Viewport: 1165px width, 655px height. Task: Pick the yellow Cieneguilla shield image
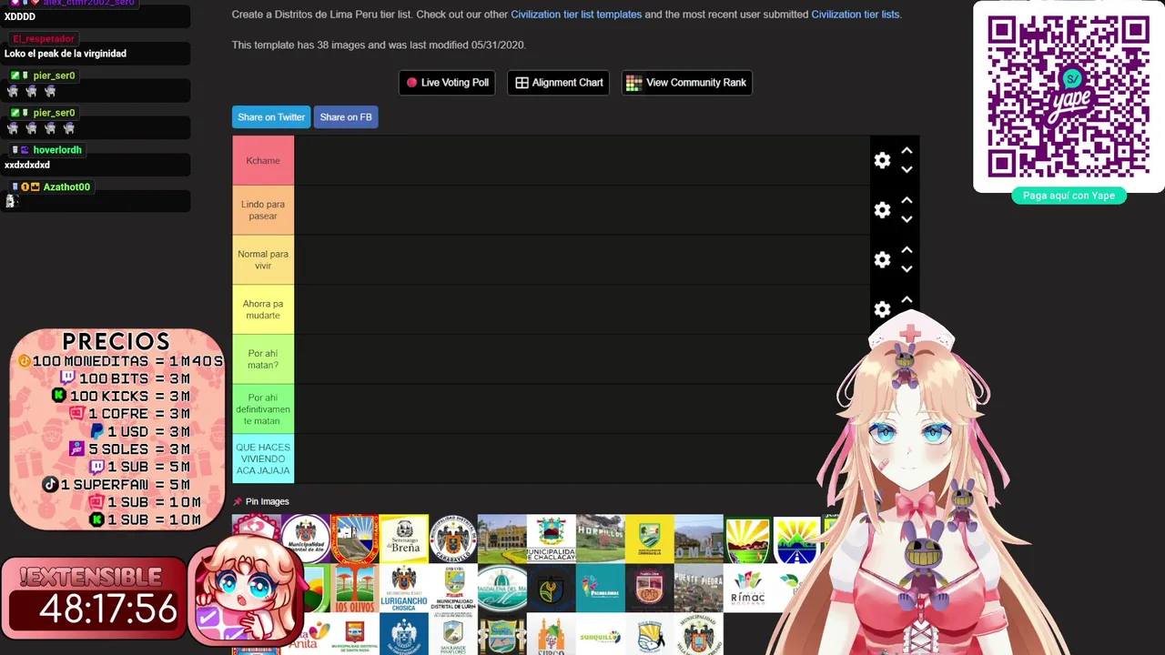tap(650, 539)
